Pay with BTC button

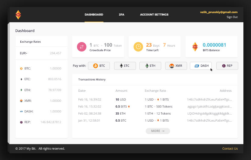[99, 66]
